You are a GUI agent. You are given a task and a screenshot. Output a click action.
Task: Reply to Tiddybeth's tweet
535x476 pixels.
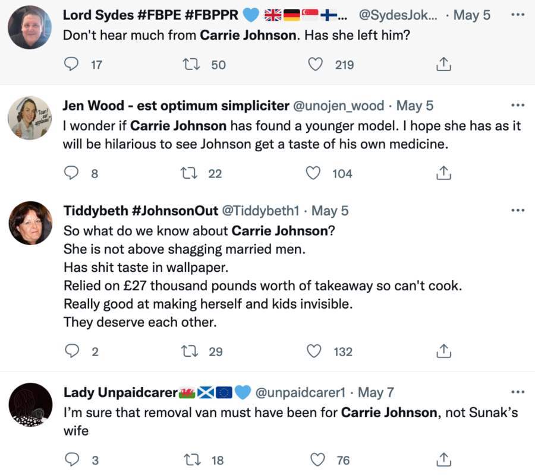(71, 351)
